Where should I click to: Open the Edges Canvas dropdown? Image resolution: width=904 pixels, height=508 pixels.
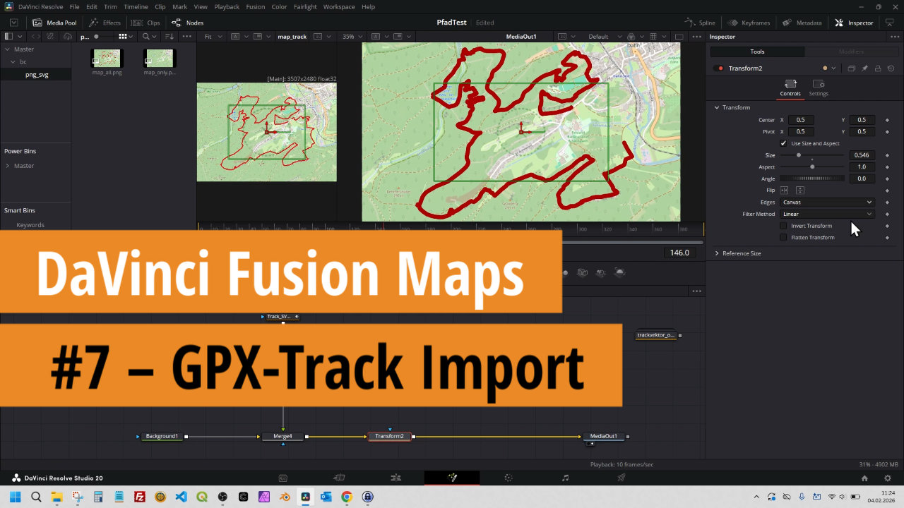coord(827,202)
